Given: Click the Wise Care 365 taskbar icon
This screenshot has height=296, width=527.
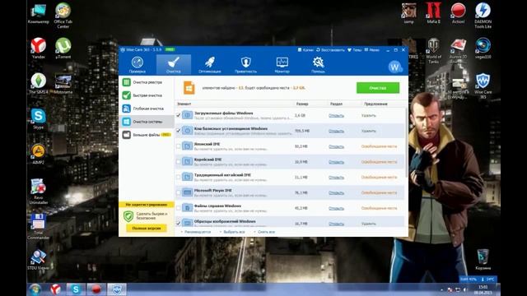Looking at the screenshot, I should click(117, 289).
